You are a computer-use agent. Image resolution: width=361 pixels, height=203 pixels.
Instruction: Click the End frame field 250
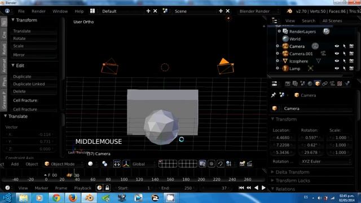177,188
